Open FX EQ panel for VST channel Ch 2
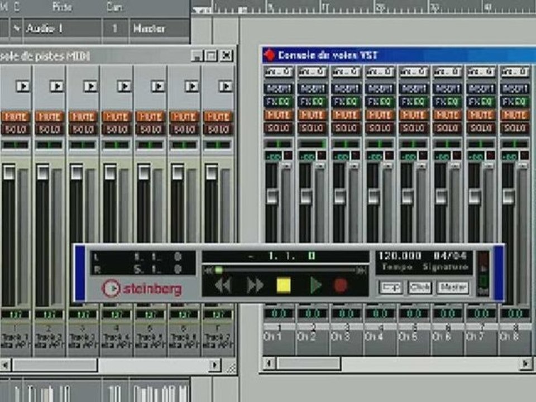This screenshot has height=402, width=536. pos(312,102)
